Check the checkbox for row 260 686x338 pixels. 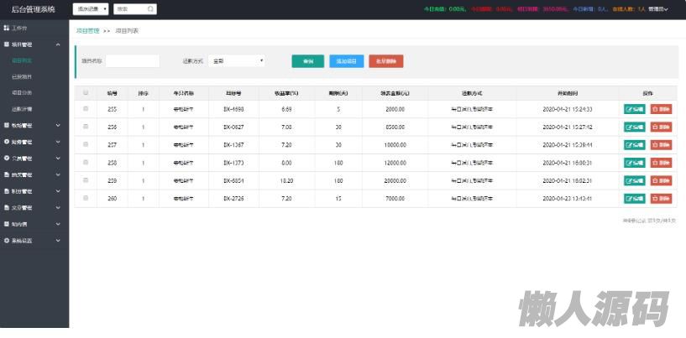click(86, 198)
